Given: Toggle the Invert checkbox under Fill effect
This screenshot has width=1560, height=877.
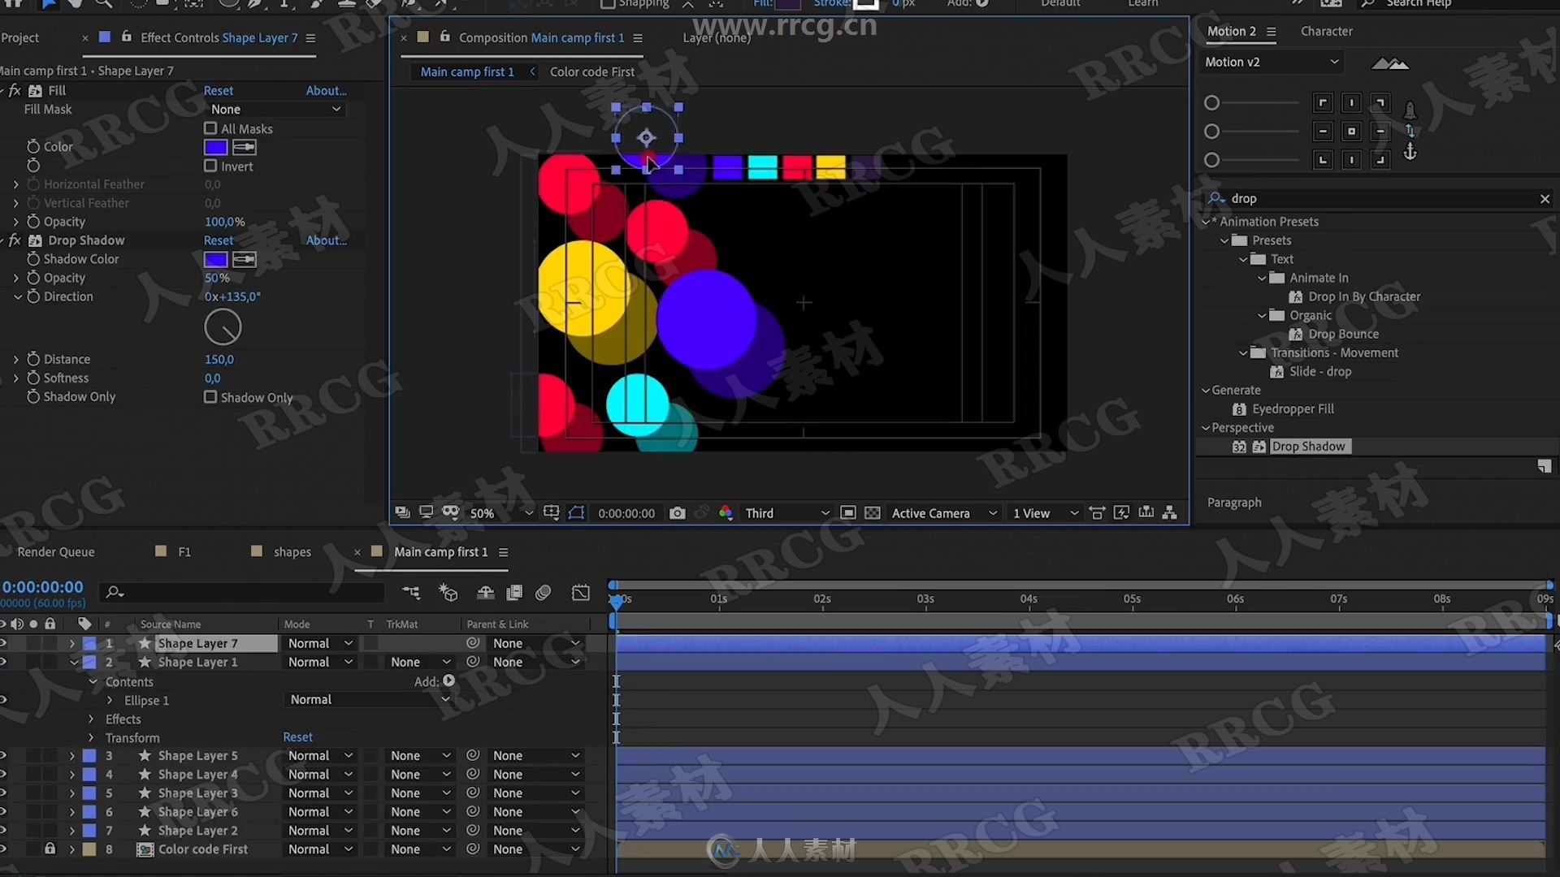Looking at the screenshot, I should tap(210, 166).
